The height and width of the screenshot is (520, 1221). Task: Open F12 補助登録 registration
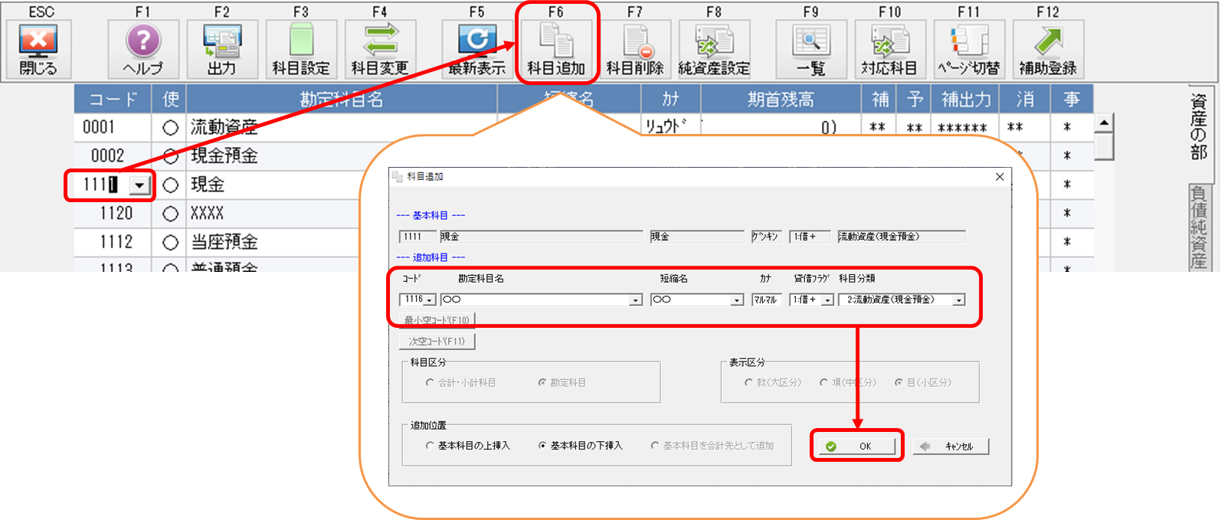pyautogui.click(x=1048, y=49)
